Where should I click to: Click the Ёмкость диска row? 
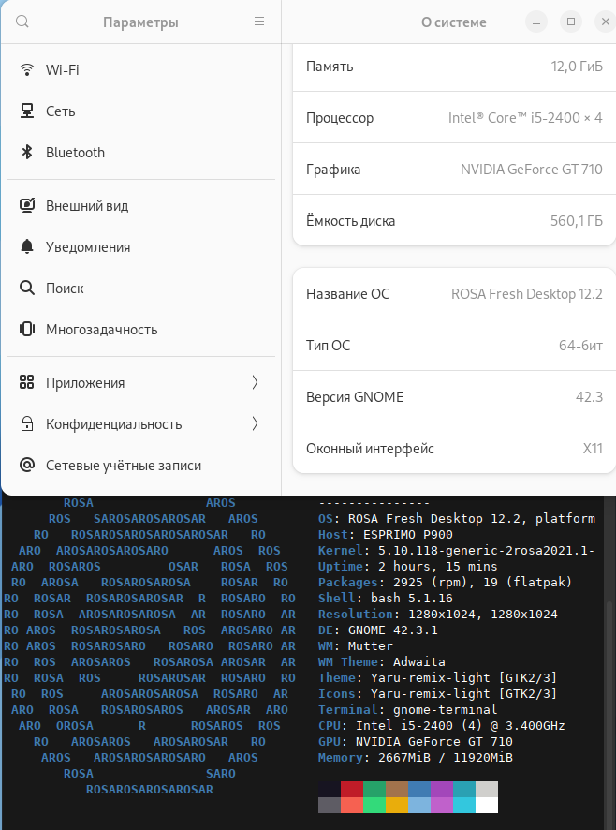coord(454,221)
